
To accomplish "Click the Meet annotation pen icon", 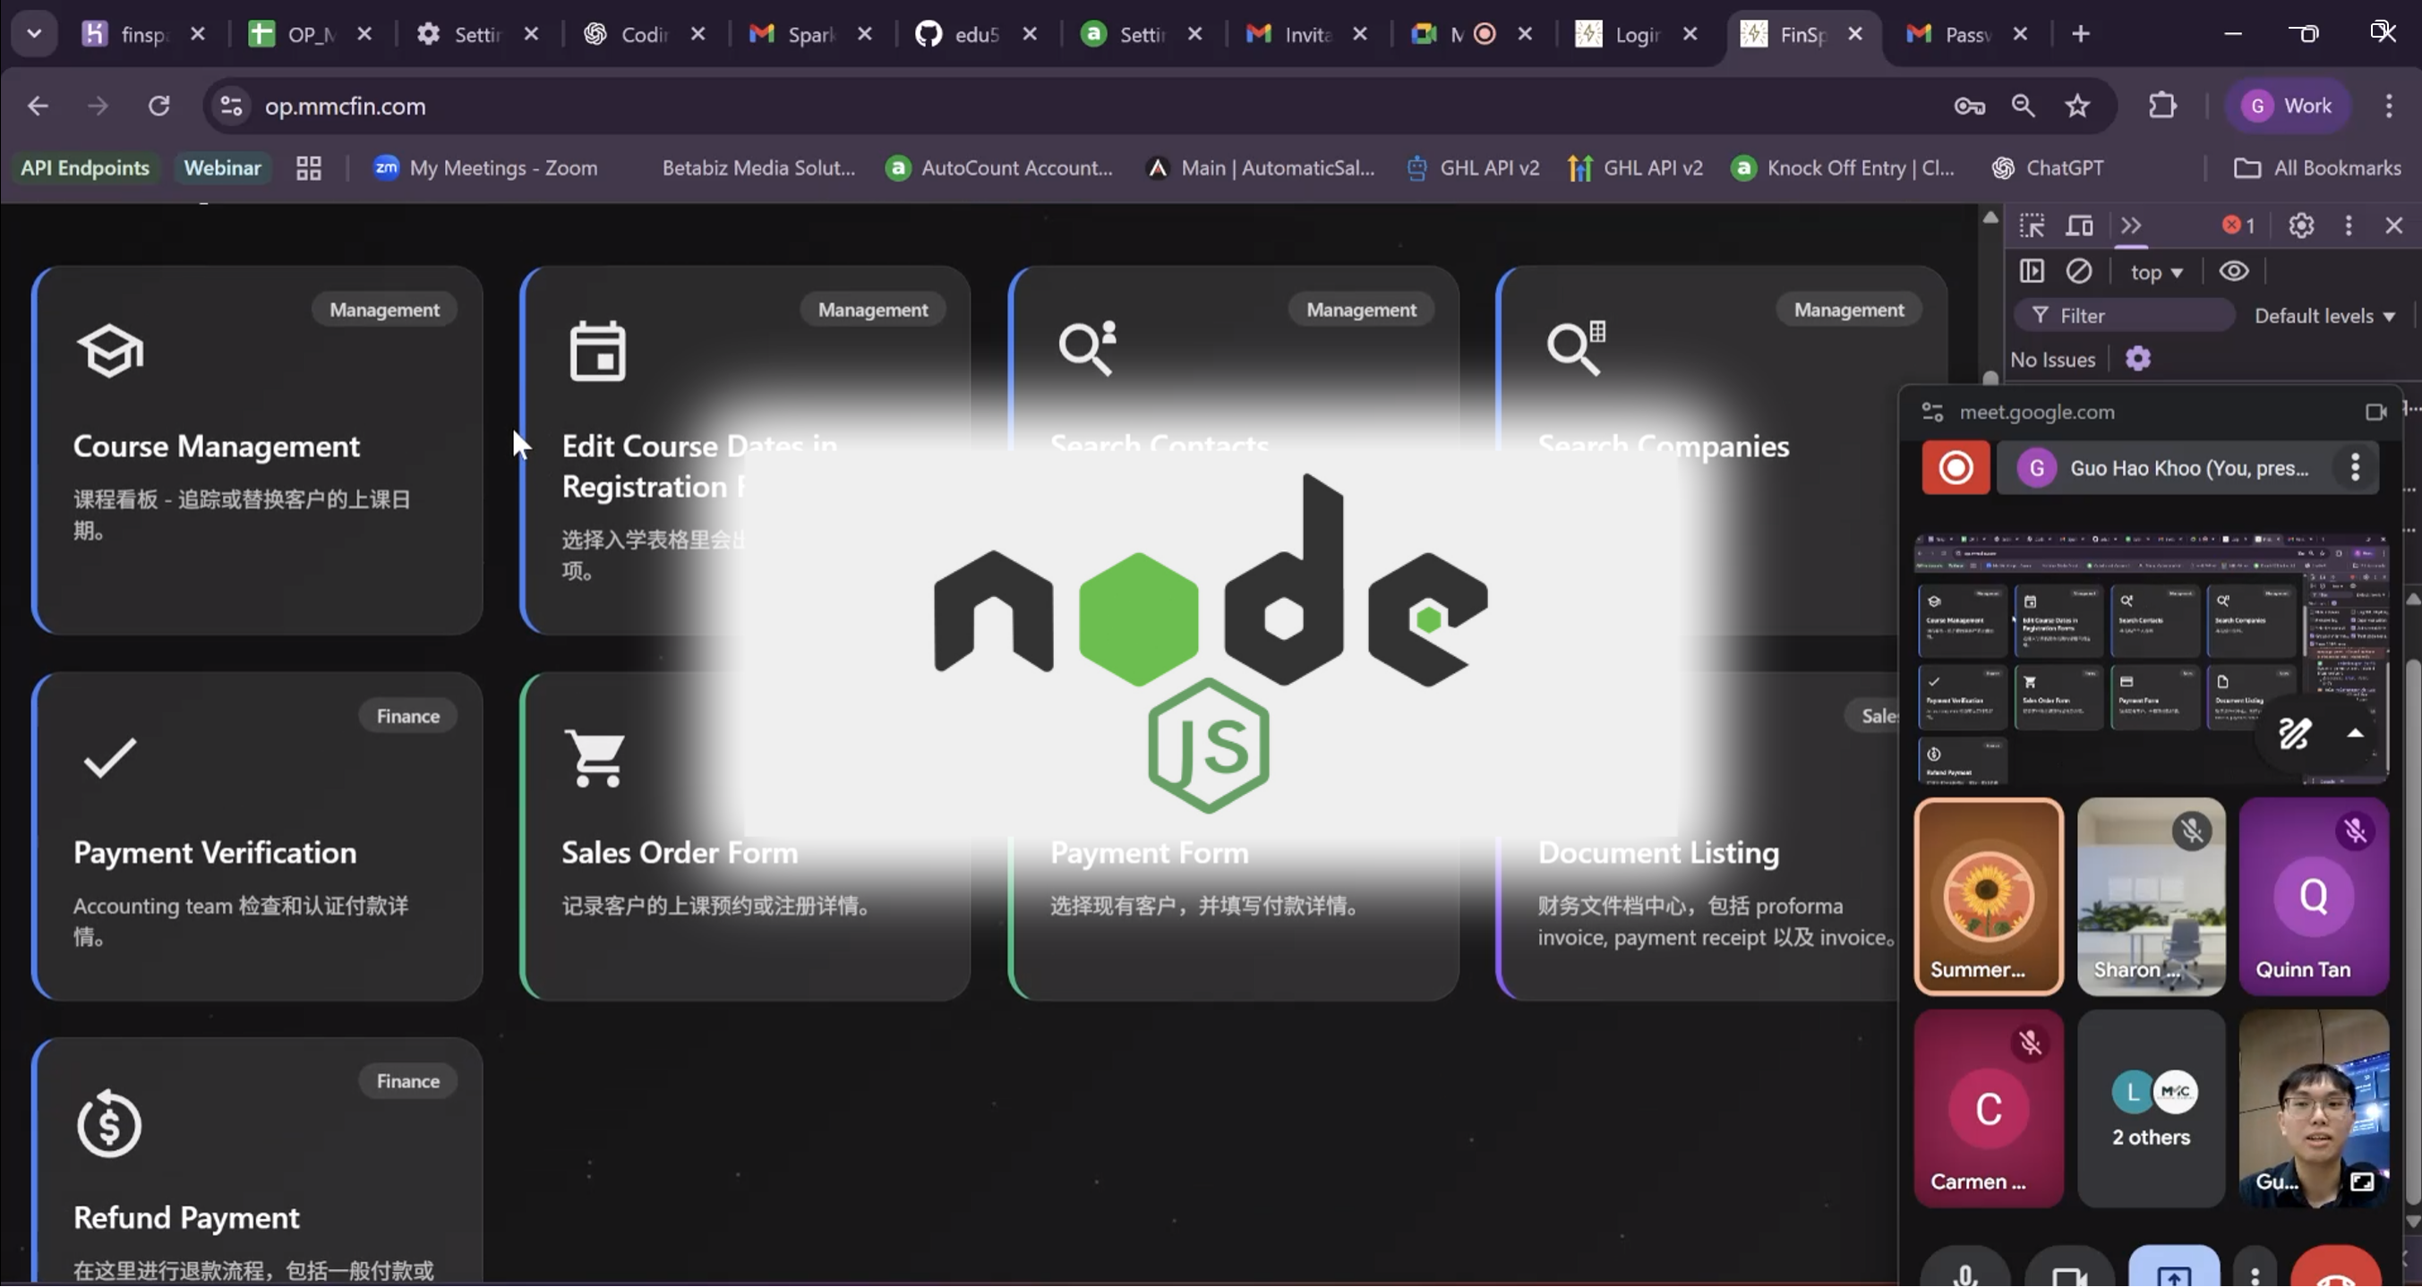I will pyautogui.click(x=2294, y=733).
